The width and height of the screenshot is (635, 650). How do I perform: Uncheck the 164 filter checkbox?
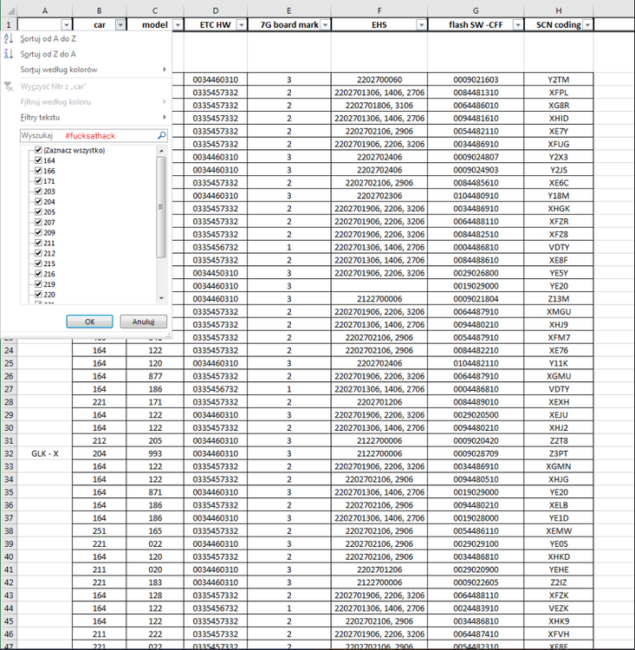tap(38, 160)
